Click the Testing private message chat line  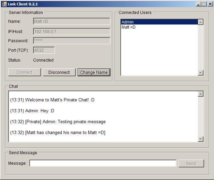click(58, 122)
